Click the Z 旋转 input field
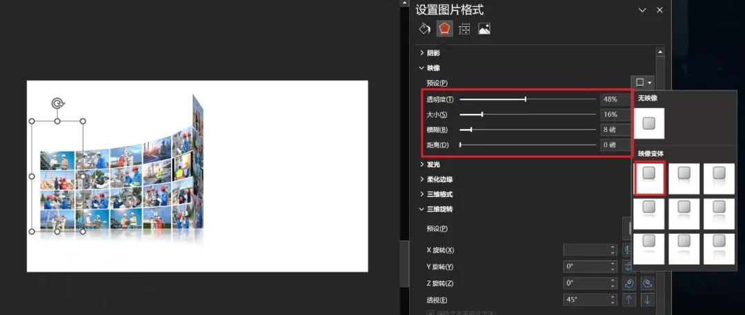 click(x=590, y=283)
